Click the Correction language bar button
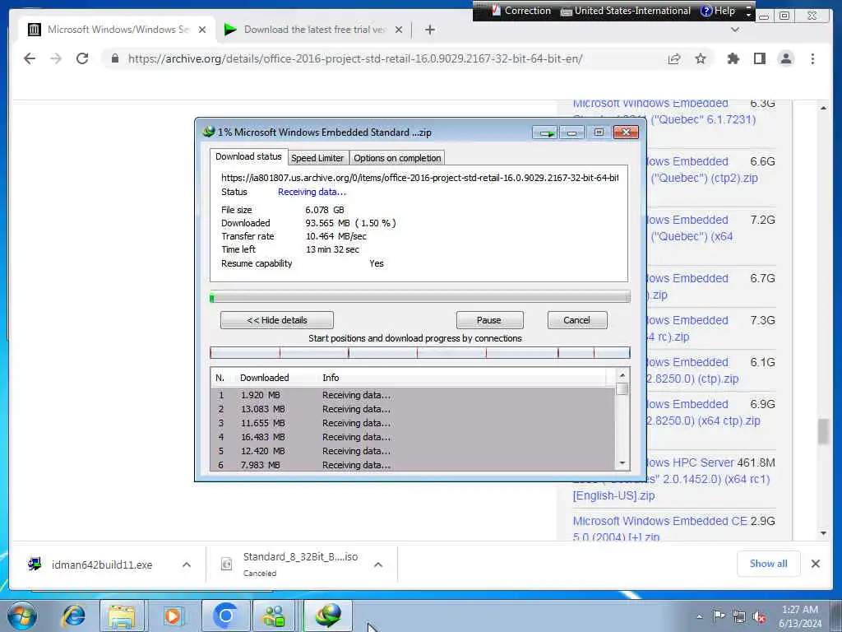 520,11
